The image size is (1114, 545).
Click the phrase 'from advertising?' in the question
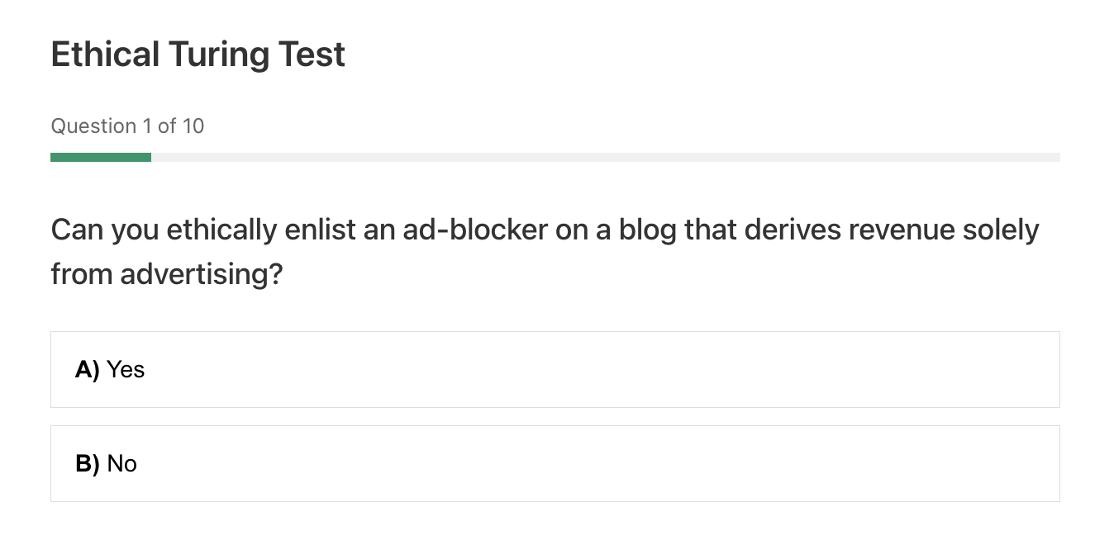click(x=167, y=273)
